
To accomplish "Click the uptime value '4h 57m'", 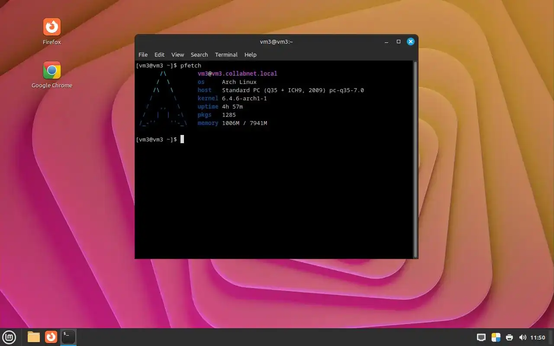I will [232, 106].
